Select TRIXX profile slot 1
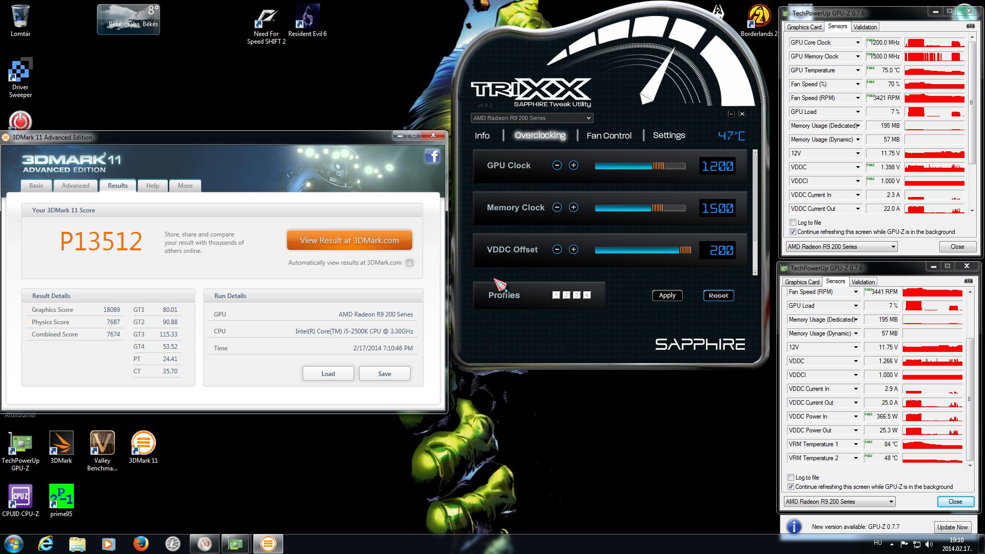Viewport: 985px width, 554px height. tap(556, 295)
